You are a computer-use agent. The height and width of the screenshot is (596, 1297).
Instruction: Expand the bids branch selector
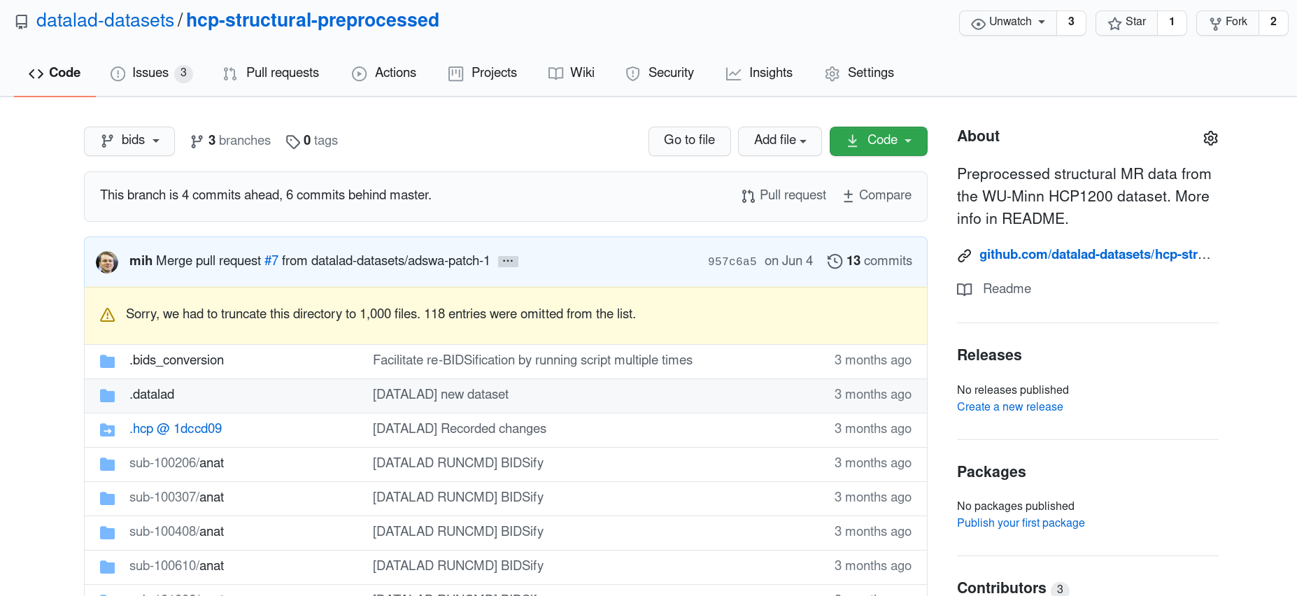point(129,141)
